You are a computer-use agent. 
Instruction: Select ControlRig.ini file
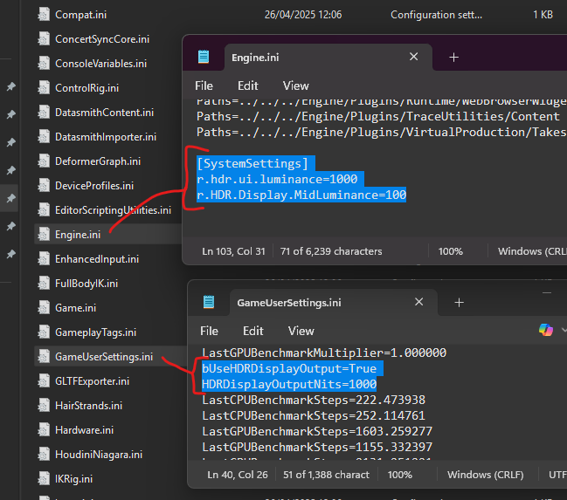click(x=86, y=88)
